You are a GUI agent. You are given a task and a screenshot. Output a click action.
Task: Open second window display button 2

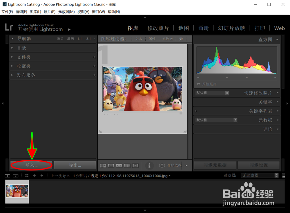16,176
